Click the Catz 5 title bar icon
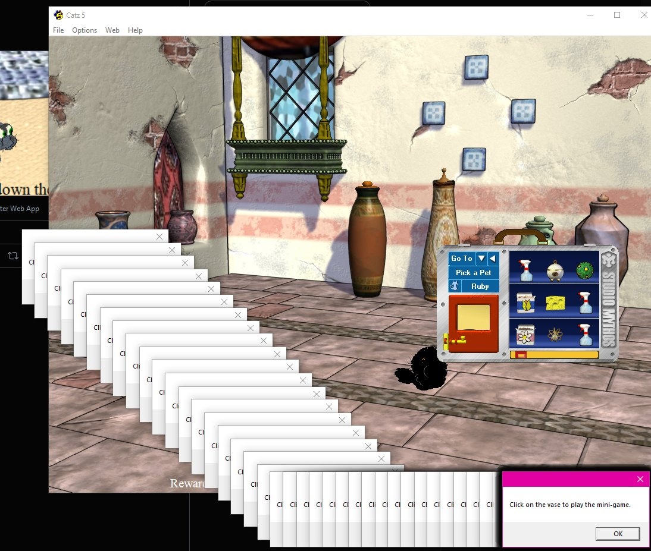Screen dimensions: 651x551 coord(58,15)
